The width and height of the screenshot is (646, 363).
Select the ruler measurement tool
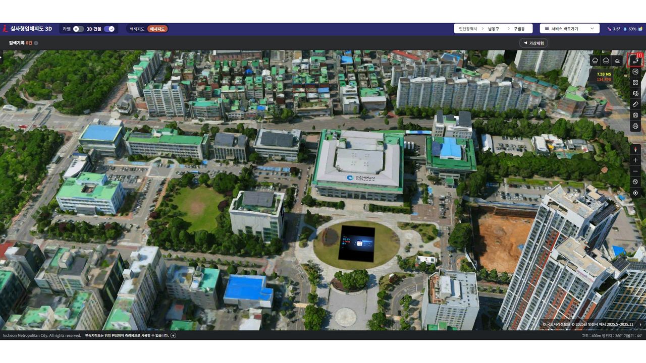pyautogui.click(x=635, y=104)
